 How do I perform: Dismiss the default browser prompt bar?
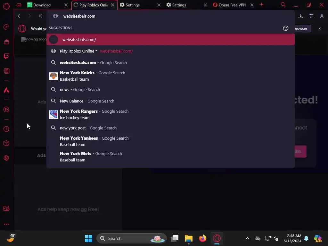320,29
